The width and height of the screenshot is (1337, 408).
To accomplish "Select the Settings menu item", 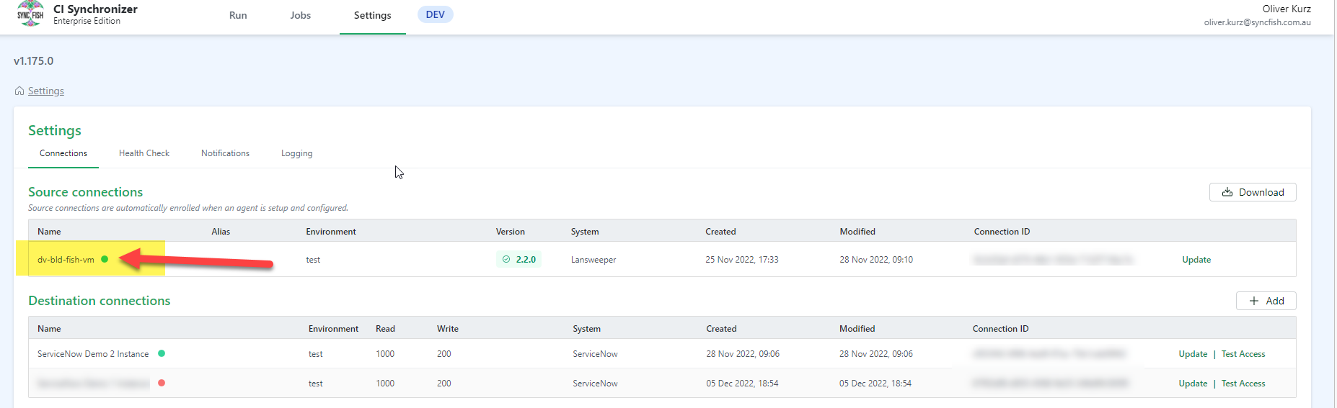I will coord(373,15).
